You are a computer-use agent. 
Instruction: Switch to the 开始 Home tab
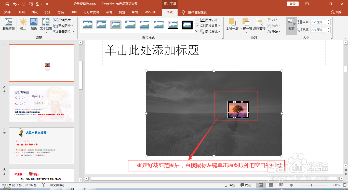point(22,12)
